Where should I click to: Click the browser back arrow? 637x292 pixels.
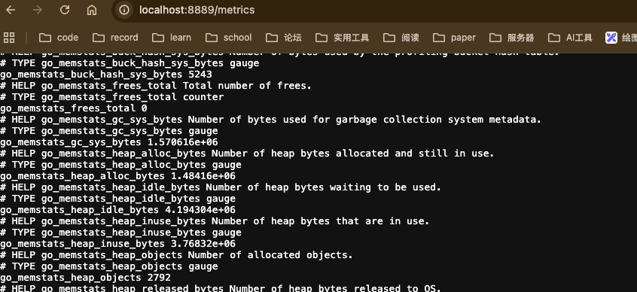11,10
